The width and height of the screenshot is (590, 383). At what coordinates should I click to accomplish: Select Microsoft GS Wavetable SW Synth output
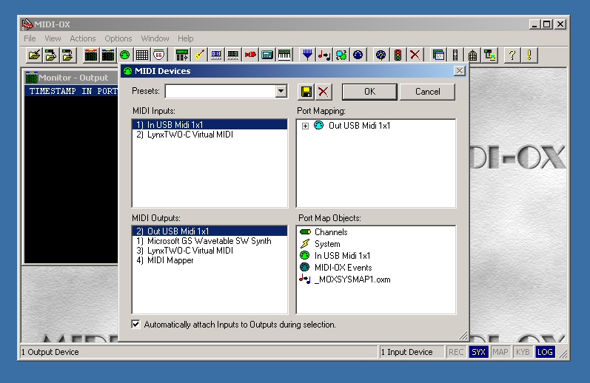pyautogui.click(x=209, y=241)
